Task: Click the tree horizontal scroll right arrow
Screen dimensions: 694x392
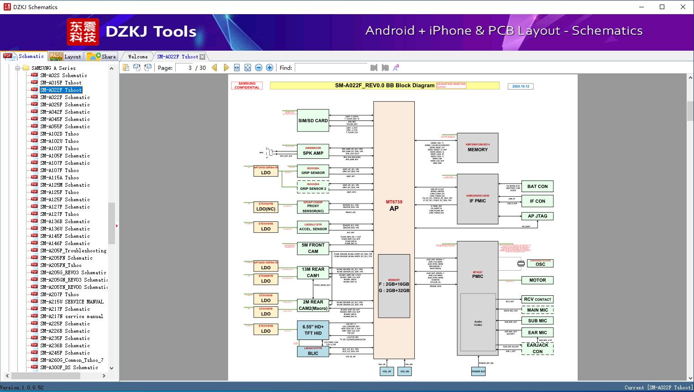Action: 104,376
